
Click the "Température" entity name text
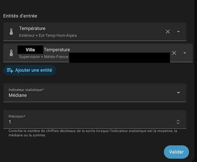pos(32,29)
